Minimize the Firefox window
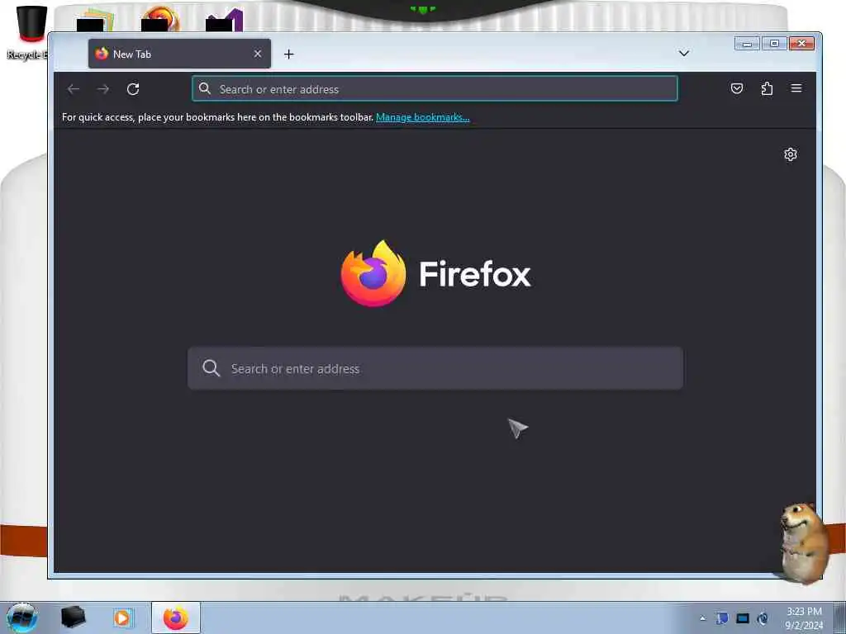This screenshot has width=846, height=634. click(747, 43)
